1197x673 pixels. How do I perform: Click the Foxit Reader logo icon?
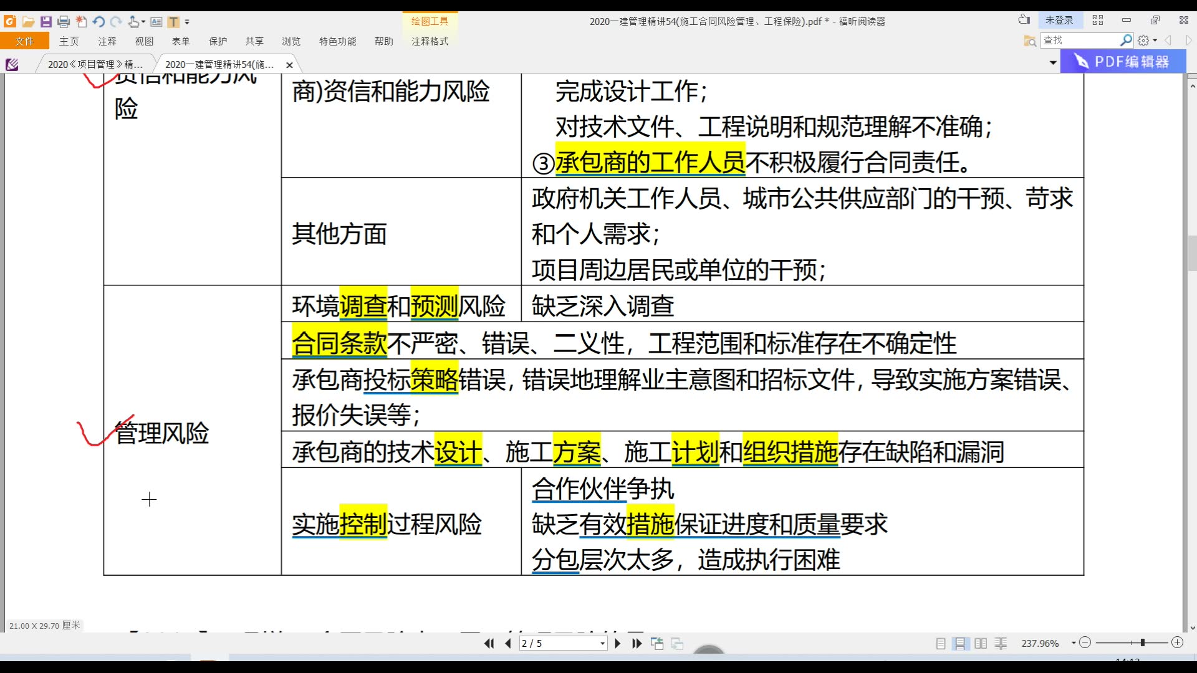[x=10, y=22]
